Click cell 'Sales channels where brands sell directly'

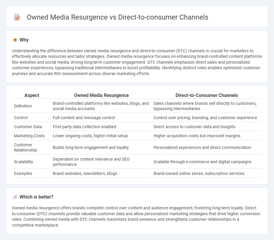coord(207,106)
